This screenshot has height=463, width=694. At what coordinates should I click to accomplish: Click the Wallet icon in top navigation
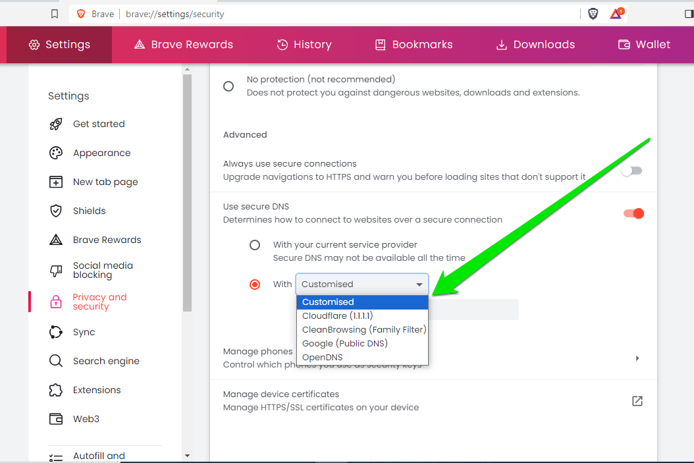[x=624, y=45]
